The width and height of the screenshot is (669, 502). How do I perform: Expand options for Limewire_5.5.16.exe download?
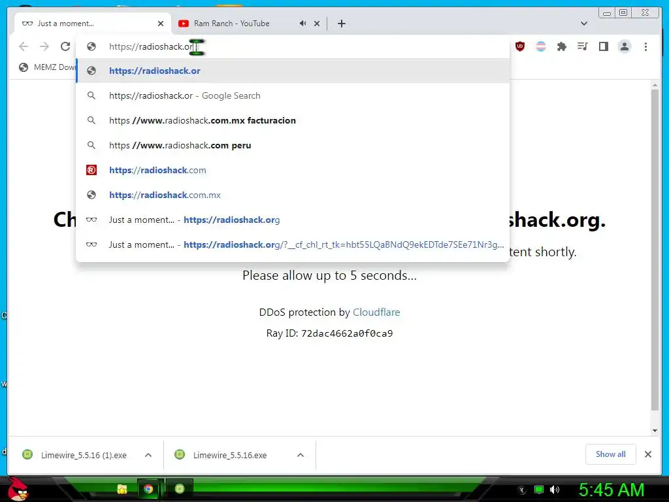pyautogui.click(x=301, y=455)
